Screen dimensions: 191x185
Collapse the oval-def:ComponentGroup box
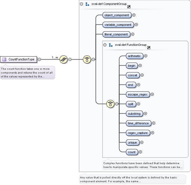click(x=81, y=4)
